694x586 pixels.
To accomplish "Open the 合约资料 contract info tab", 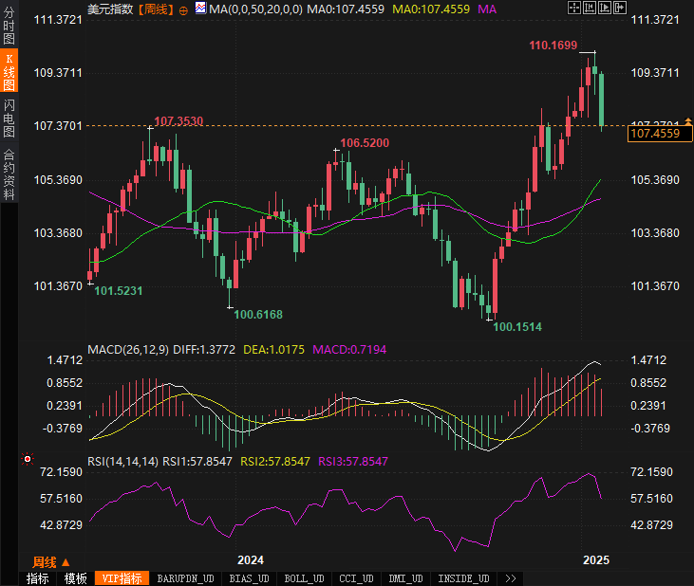I will [9, 174].
